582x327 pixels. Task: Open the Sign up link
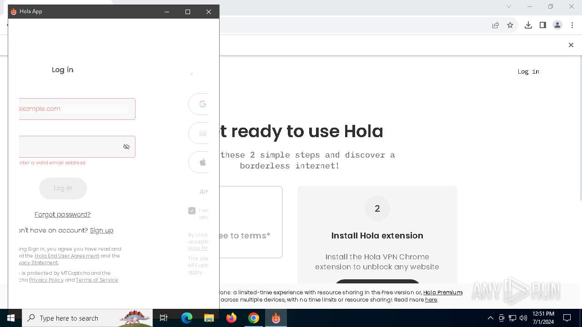(102, 230)
